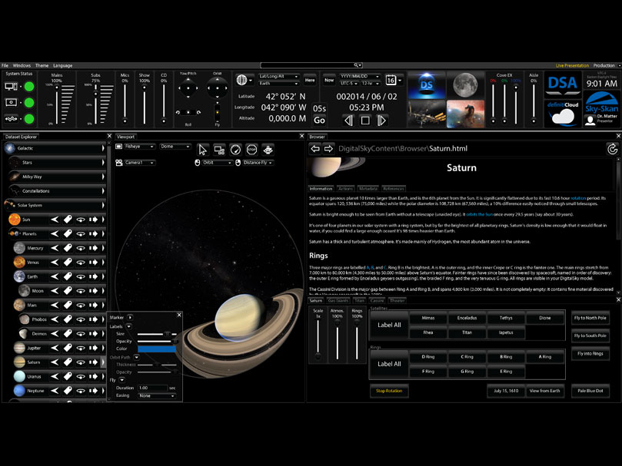
Task: Select the pointer tool in Viewport toolbar
Action: [x=204, y=149]
